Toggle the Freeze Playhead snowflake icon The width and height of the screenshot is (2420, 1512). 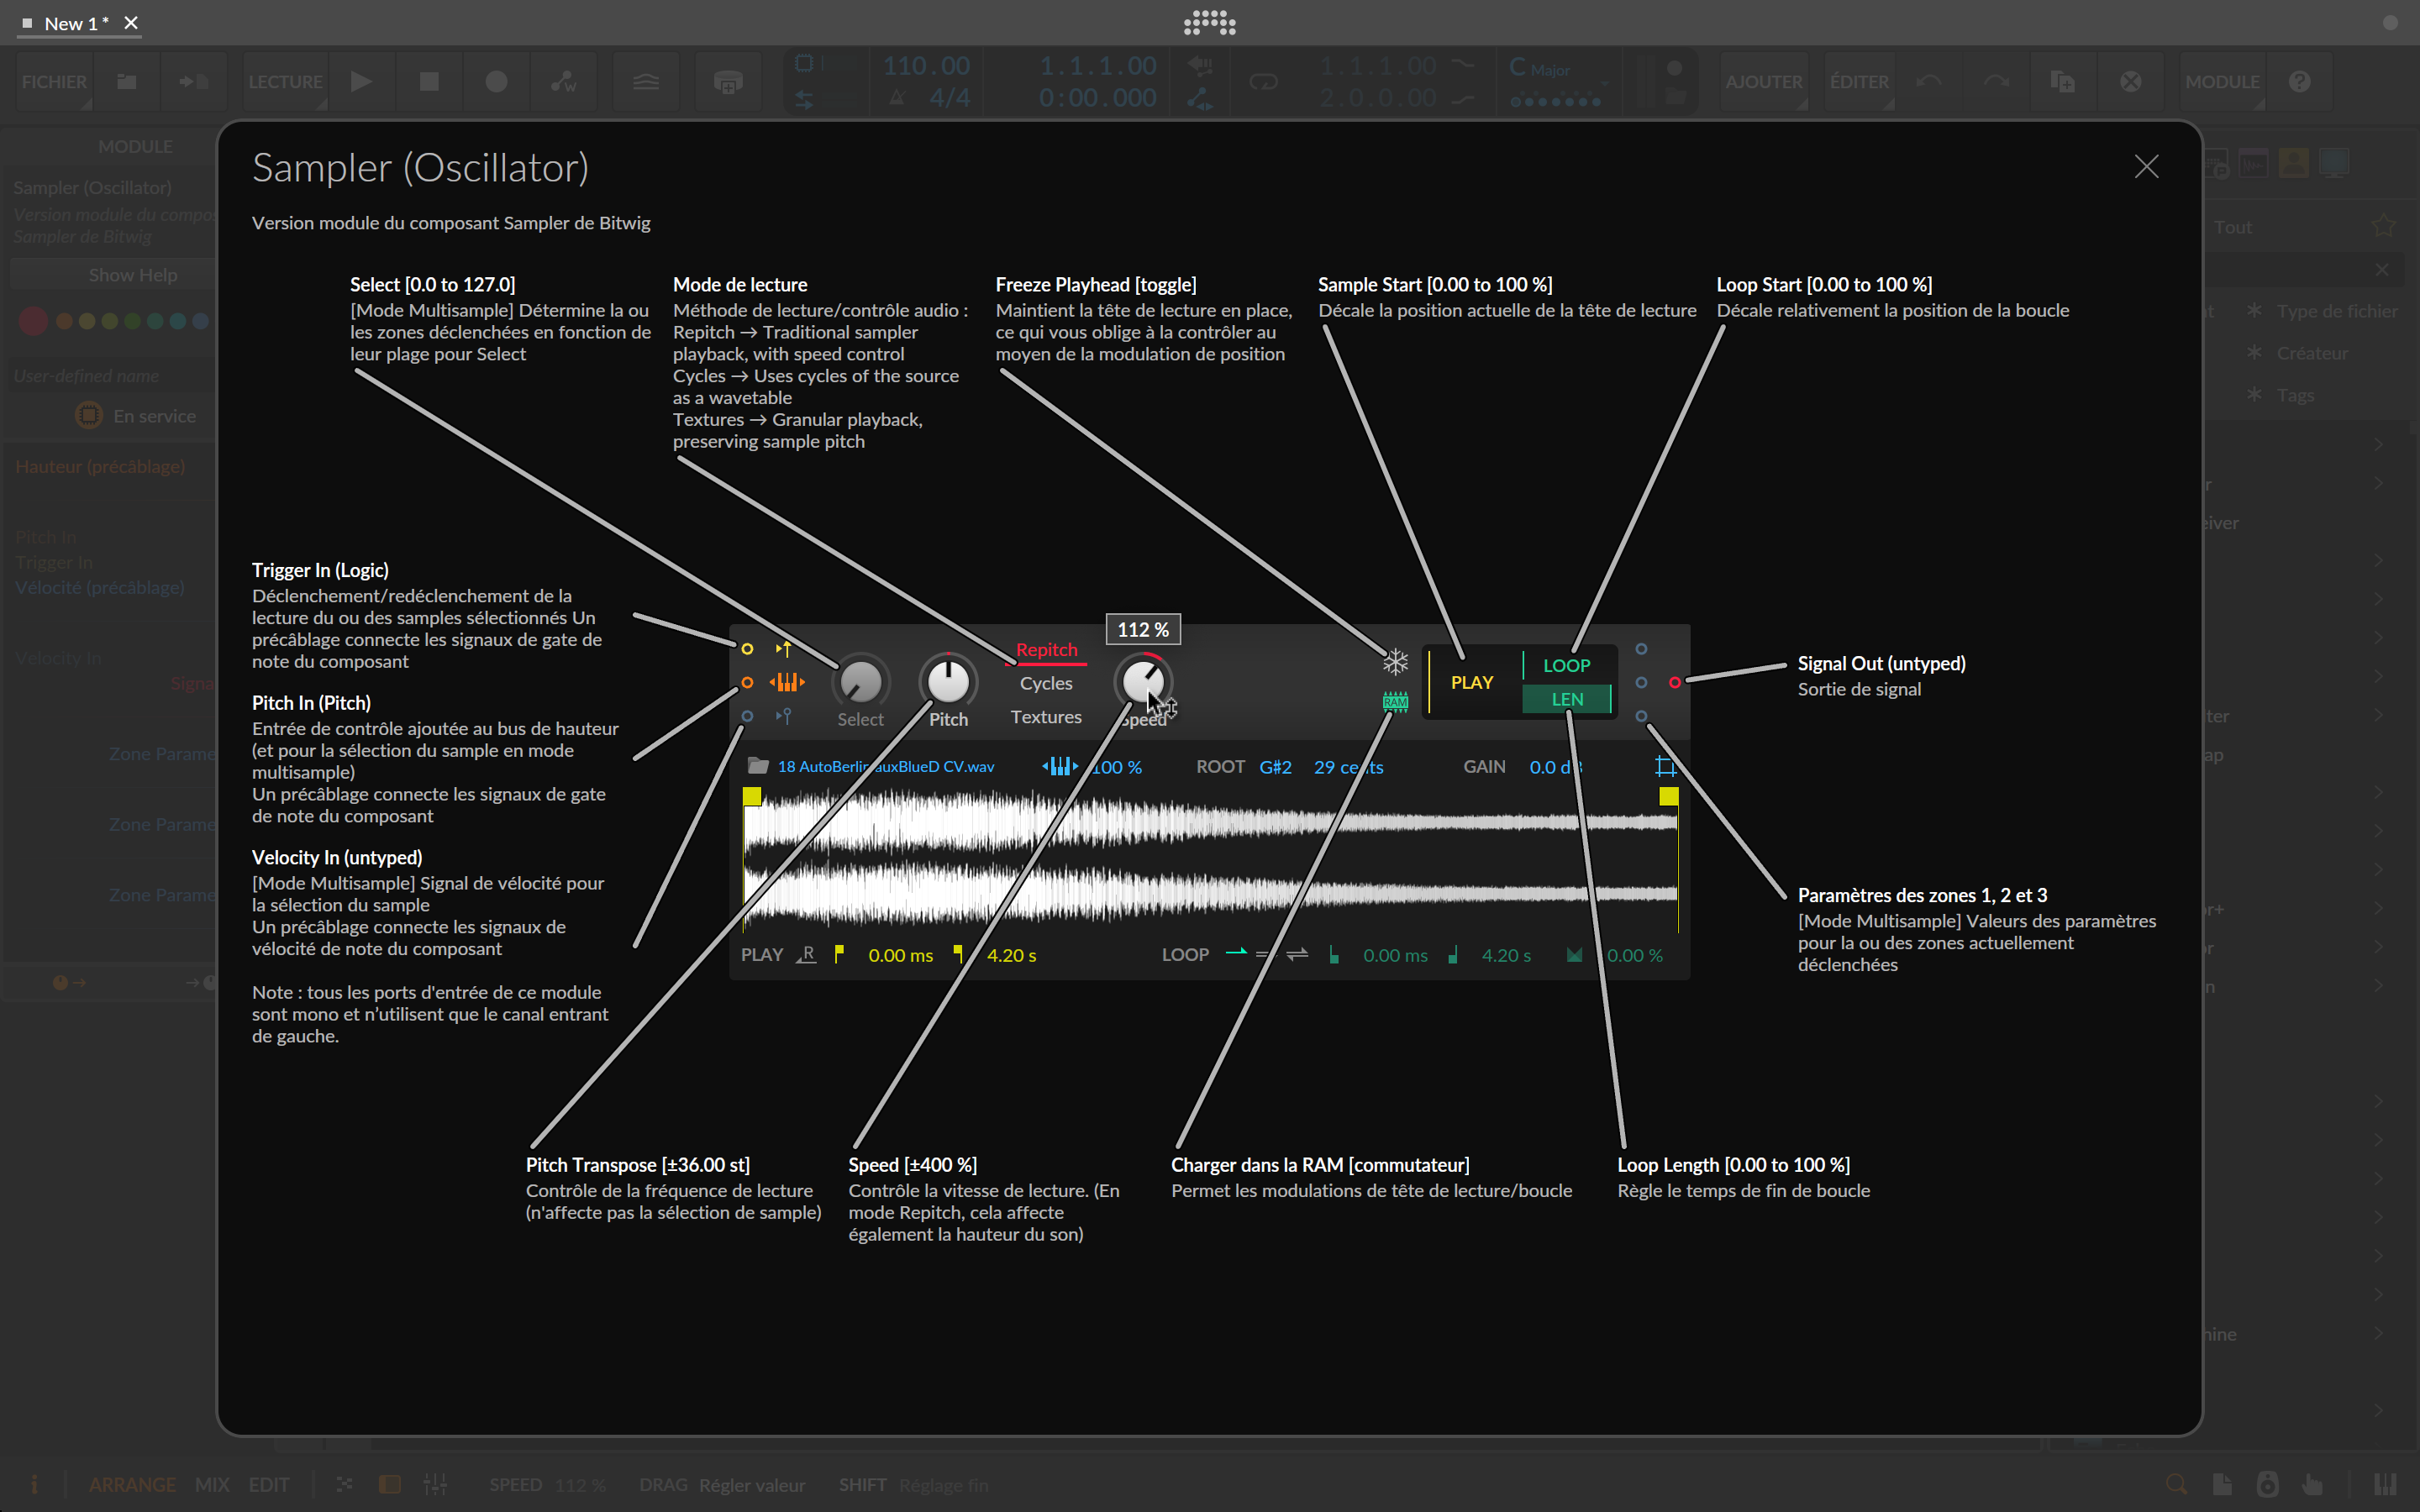(x=1394, y=661)
